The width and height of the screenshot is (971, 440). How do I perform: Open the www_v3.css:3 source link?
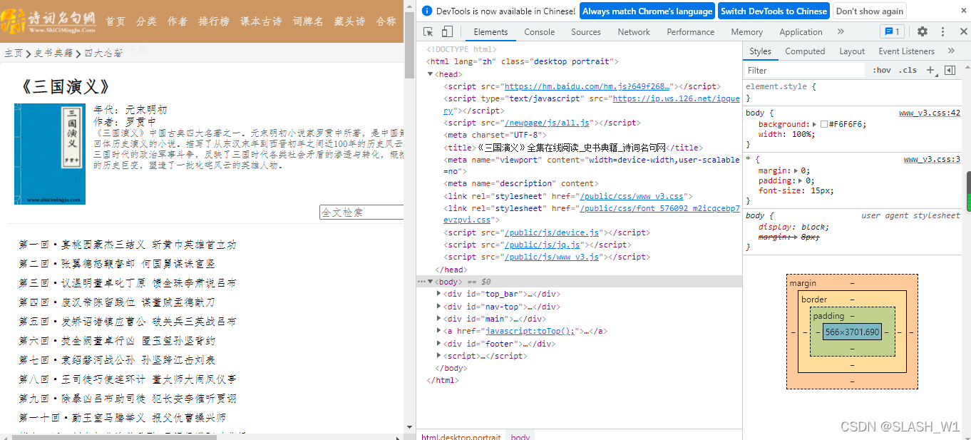932,159
